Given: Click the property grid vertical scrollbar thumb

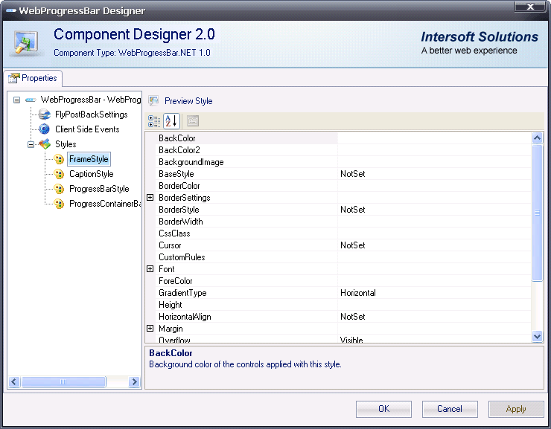Looking at the screenshot, I should [537, 213].
